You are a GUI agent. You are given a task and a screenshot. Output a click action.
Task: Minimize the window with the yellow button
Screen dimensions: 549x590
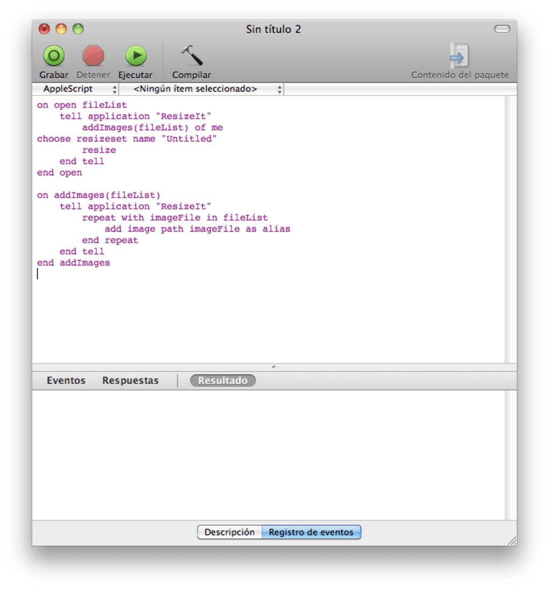[61, 29]
